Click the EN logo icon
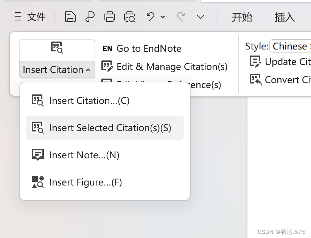This screenshot has height=238, width=311. (107, 49)
